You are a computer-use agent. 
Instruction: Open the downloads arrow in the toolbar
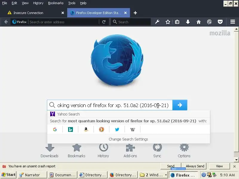pos(188,22)
